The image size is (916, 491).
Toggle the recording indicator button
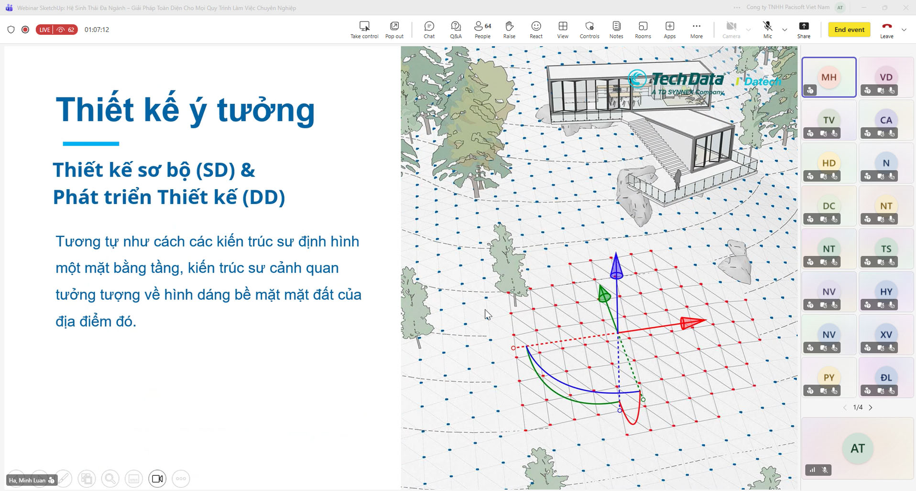pos(25,30)
